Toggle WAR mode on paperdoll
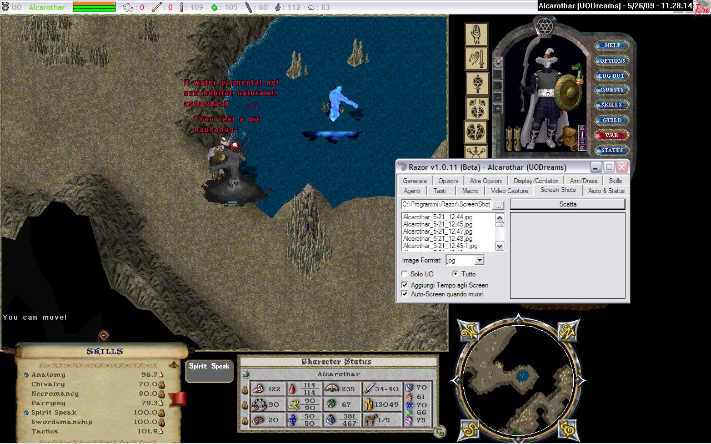711x444 pixels. tap(612, 135)
